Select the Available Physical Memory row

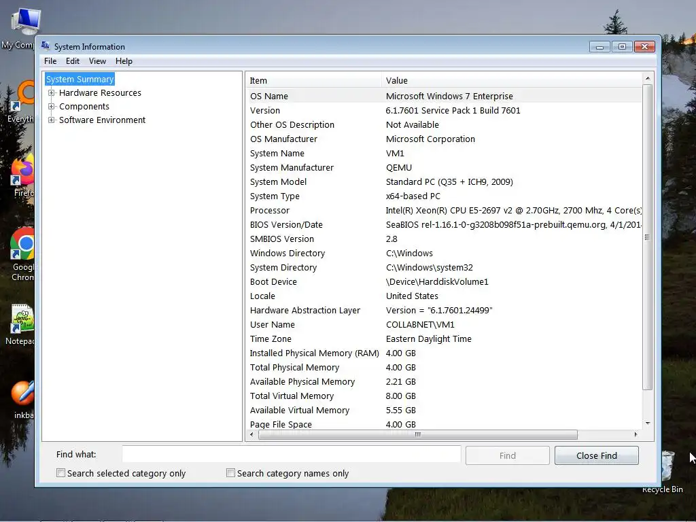coord(444,381)
